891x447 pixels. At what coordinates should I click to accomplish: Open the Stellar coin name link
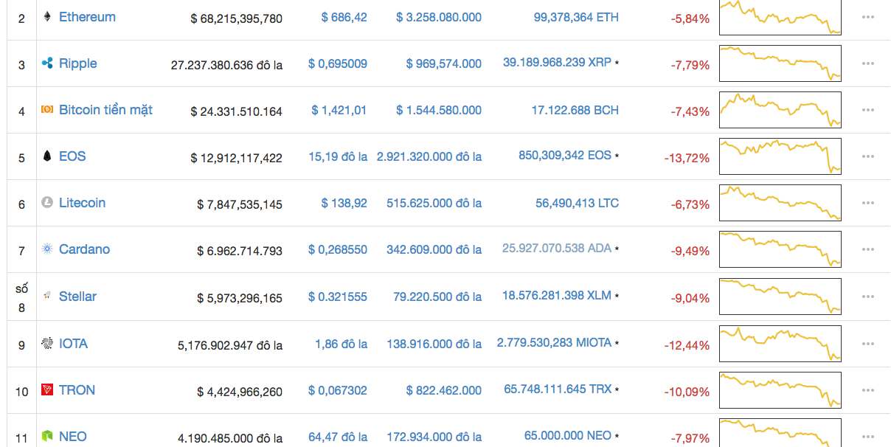[77, 297]
